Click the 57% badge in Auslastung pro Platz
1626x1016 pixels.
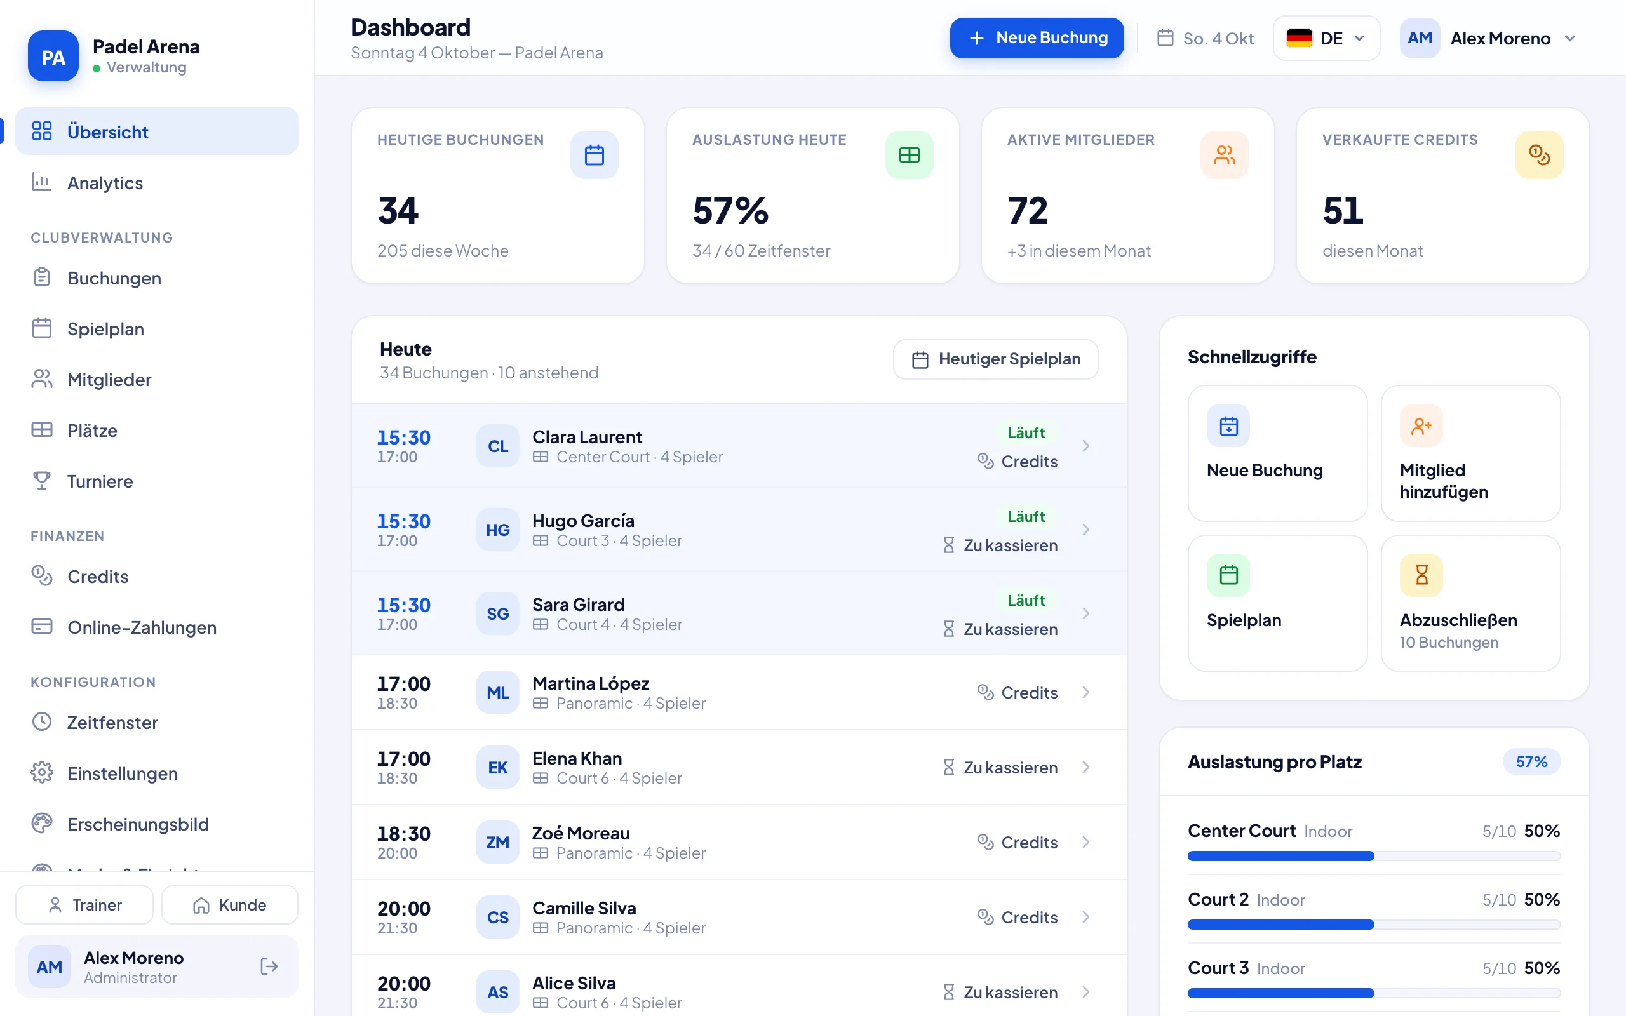point(1531,762)
